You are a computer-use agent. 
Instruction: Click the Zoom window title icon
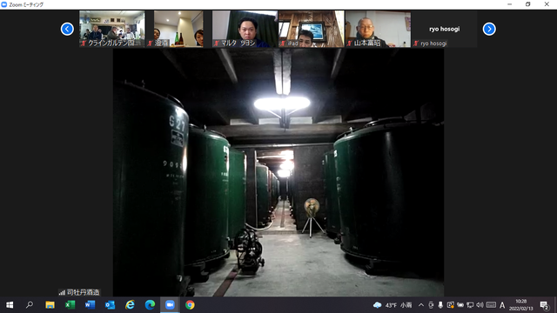coord(4,4)
